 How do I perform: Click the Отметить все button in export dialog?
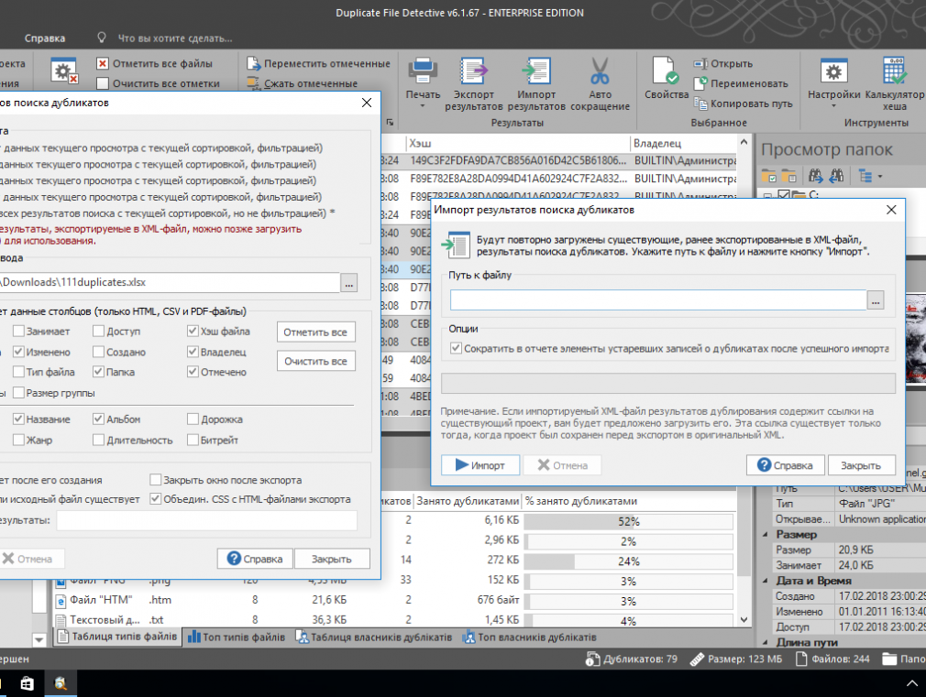point(316,332)
